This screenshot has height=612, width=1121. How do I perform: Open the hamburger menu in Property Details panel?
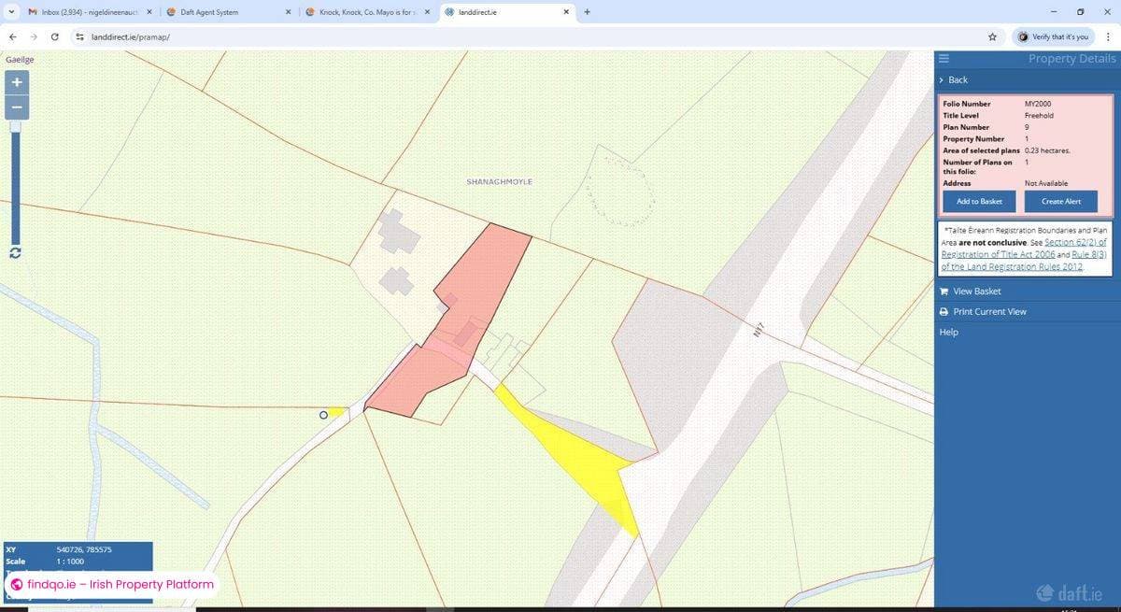pos(944,58)
